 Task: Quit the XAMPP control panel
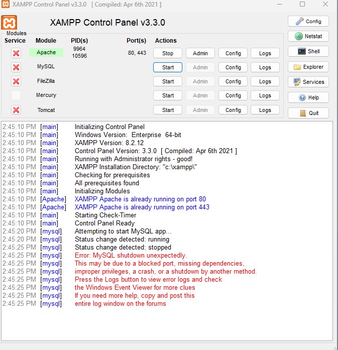click(x=308, y=113)
